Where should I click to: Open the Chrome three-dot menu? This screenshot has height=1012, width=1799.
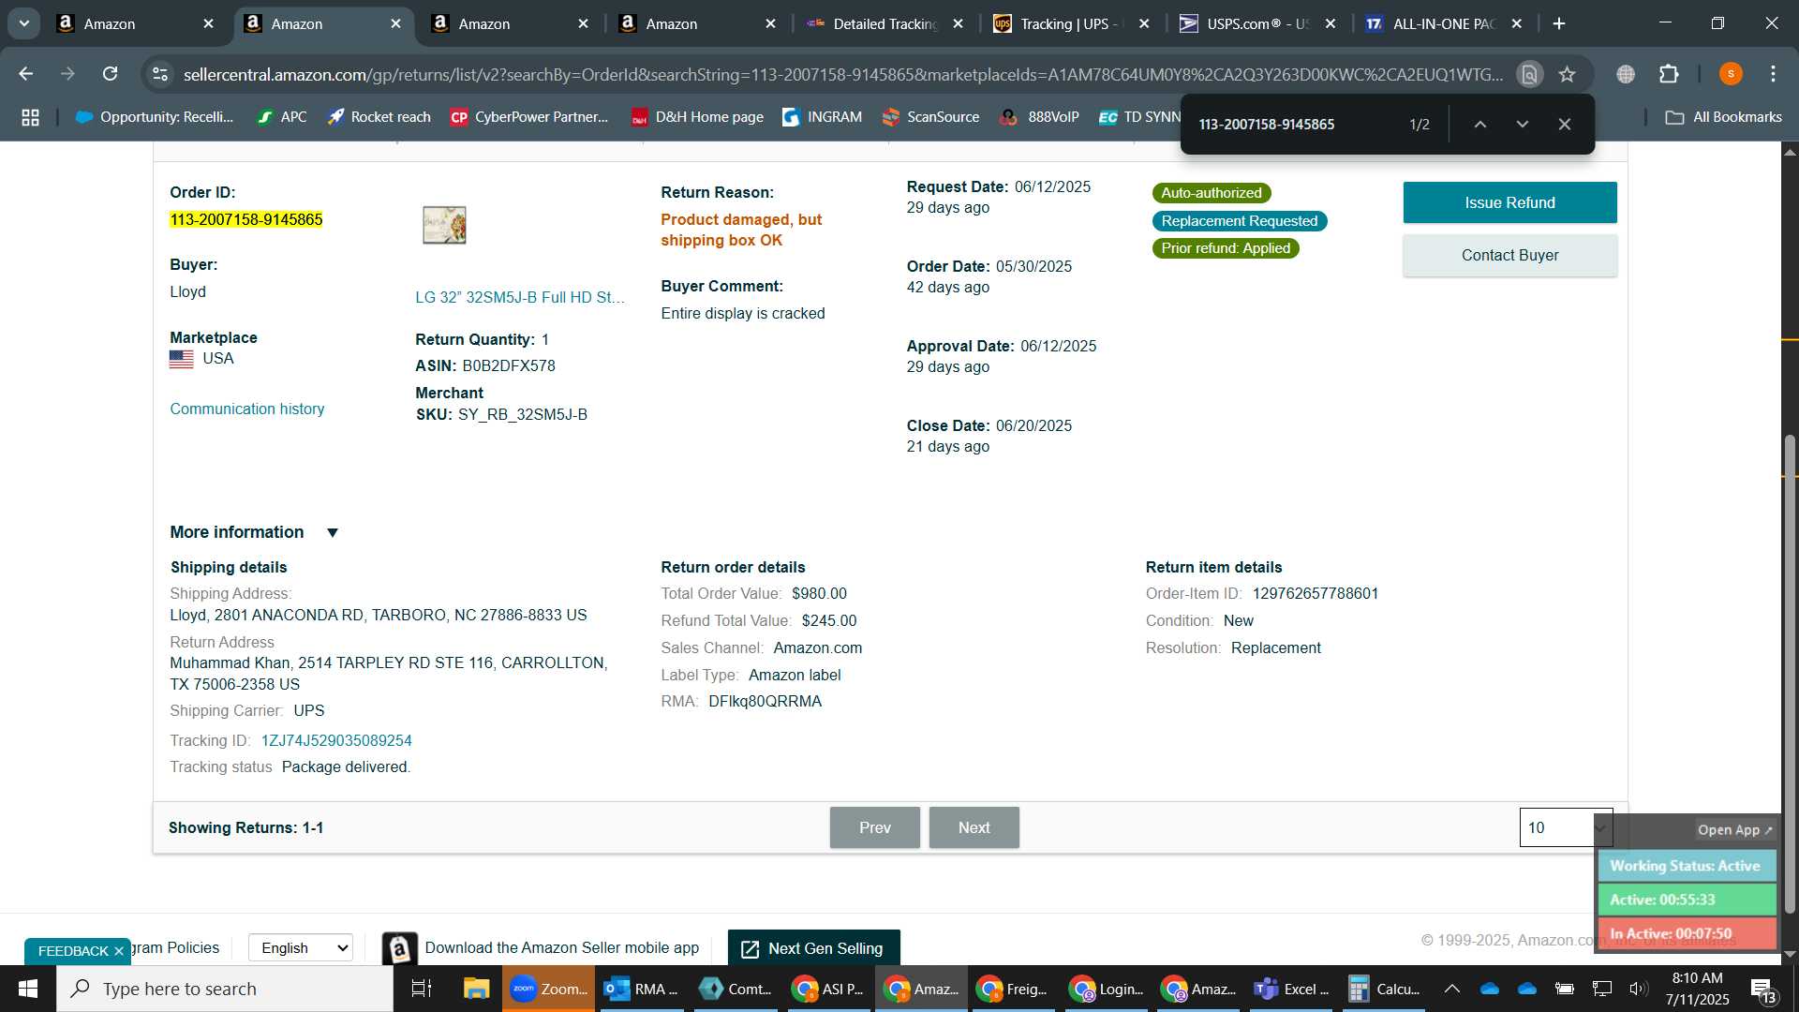(x=1774, y=74)
